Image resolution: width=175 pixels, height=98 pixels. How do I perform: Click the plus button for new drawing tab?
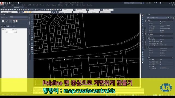pyautogui.click(x=26, y=7)
